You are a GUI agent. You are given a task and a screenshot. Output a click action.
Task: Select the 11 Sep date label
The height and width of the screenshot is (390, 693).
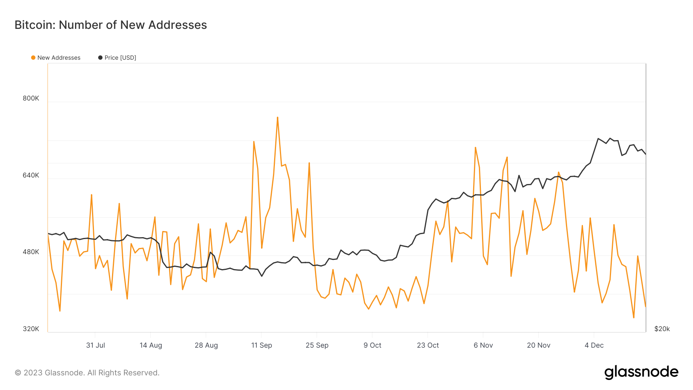coord(261,345)
